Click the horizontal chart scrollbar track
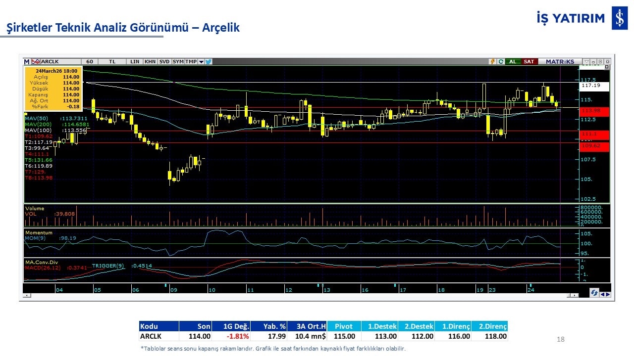Image resolution: width=634 pixels, height=356 pixels. [297, 295]
